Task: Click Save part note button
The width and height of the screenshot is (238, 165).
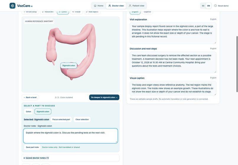Action: [x=32, y=147]
